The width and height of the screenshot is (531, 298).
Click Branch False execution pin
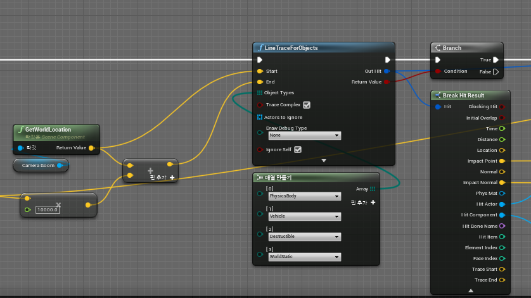(x=496, y=71)
